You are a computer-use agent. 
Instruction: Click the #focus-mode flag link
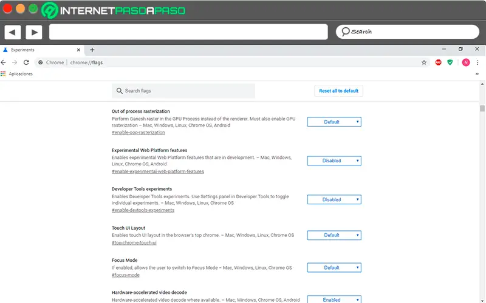click(x=125, y=275)
